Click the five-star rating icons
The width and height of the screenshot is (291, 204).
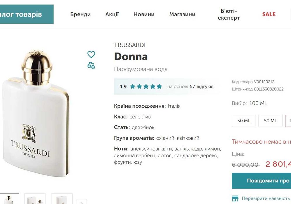pos(146,86)
